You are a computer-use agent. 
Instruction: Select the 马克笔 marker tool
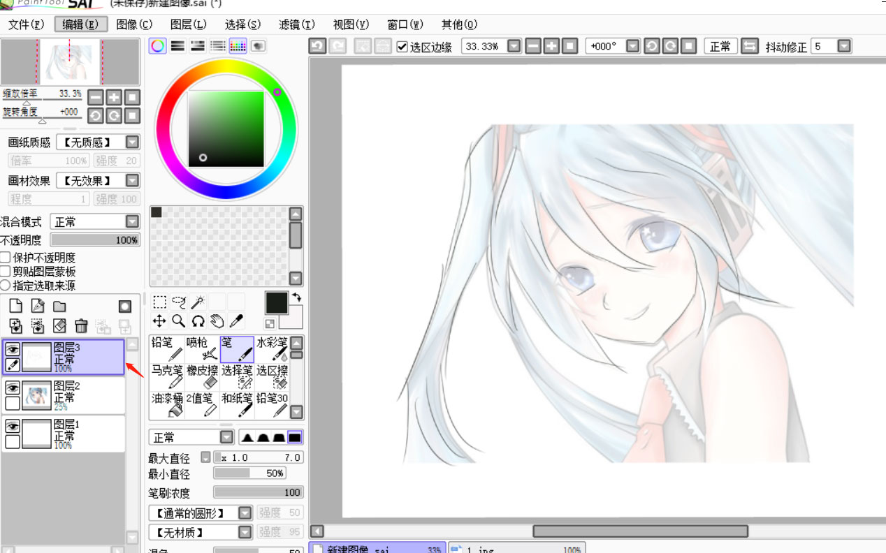(x=167, y=376)
